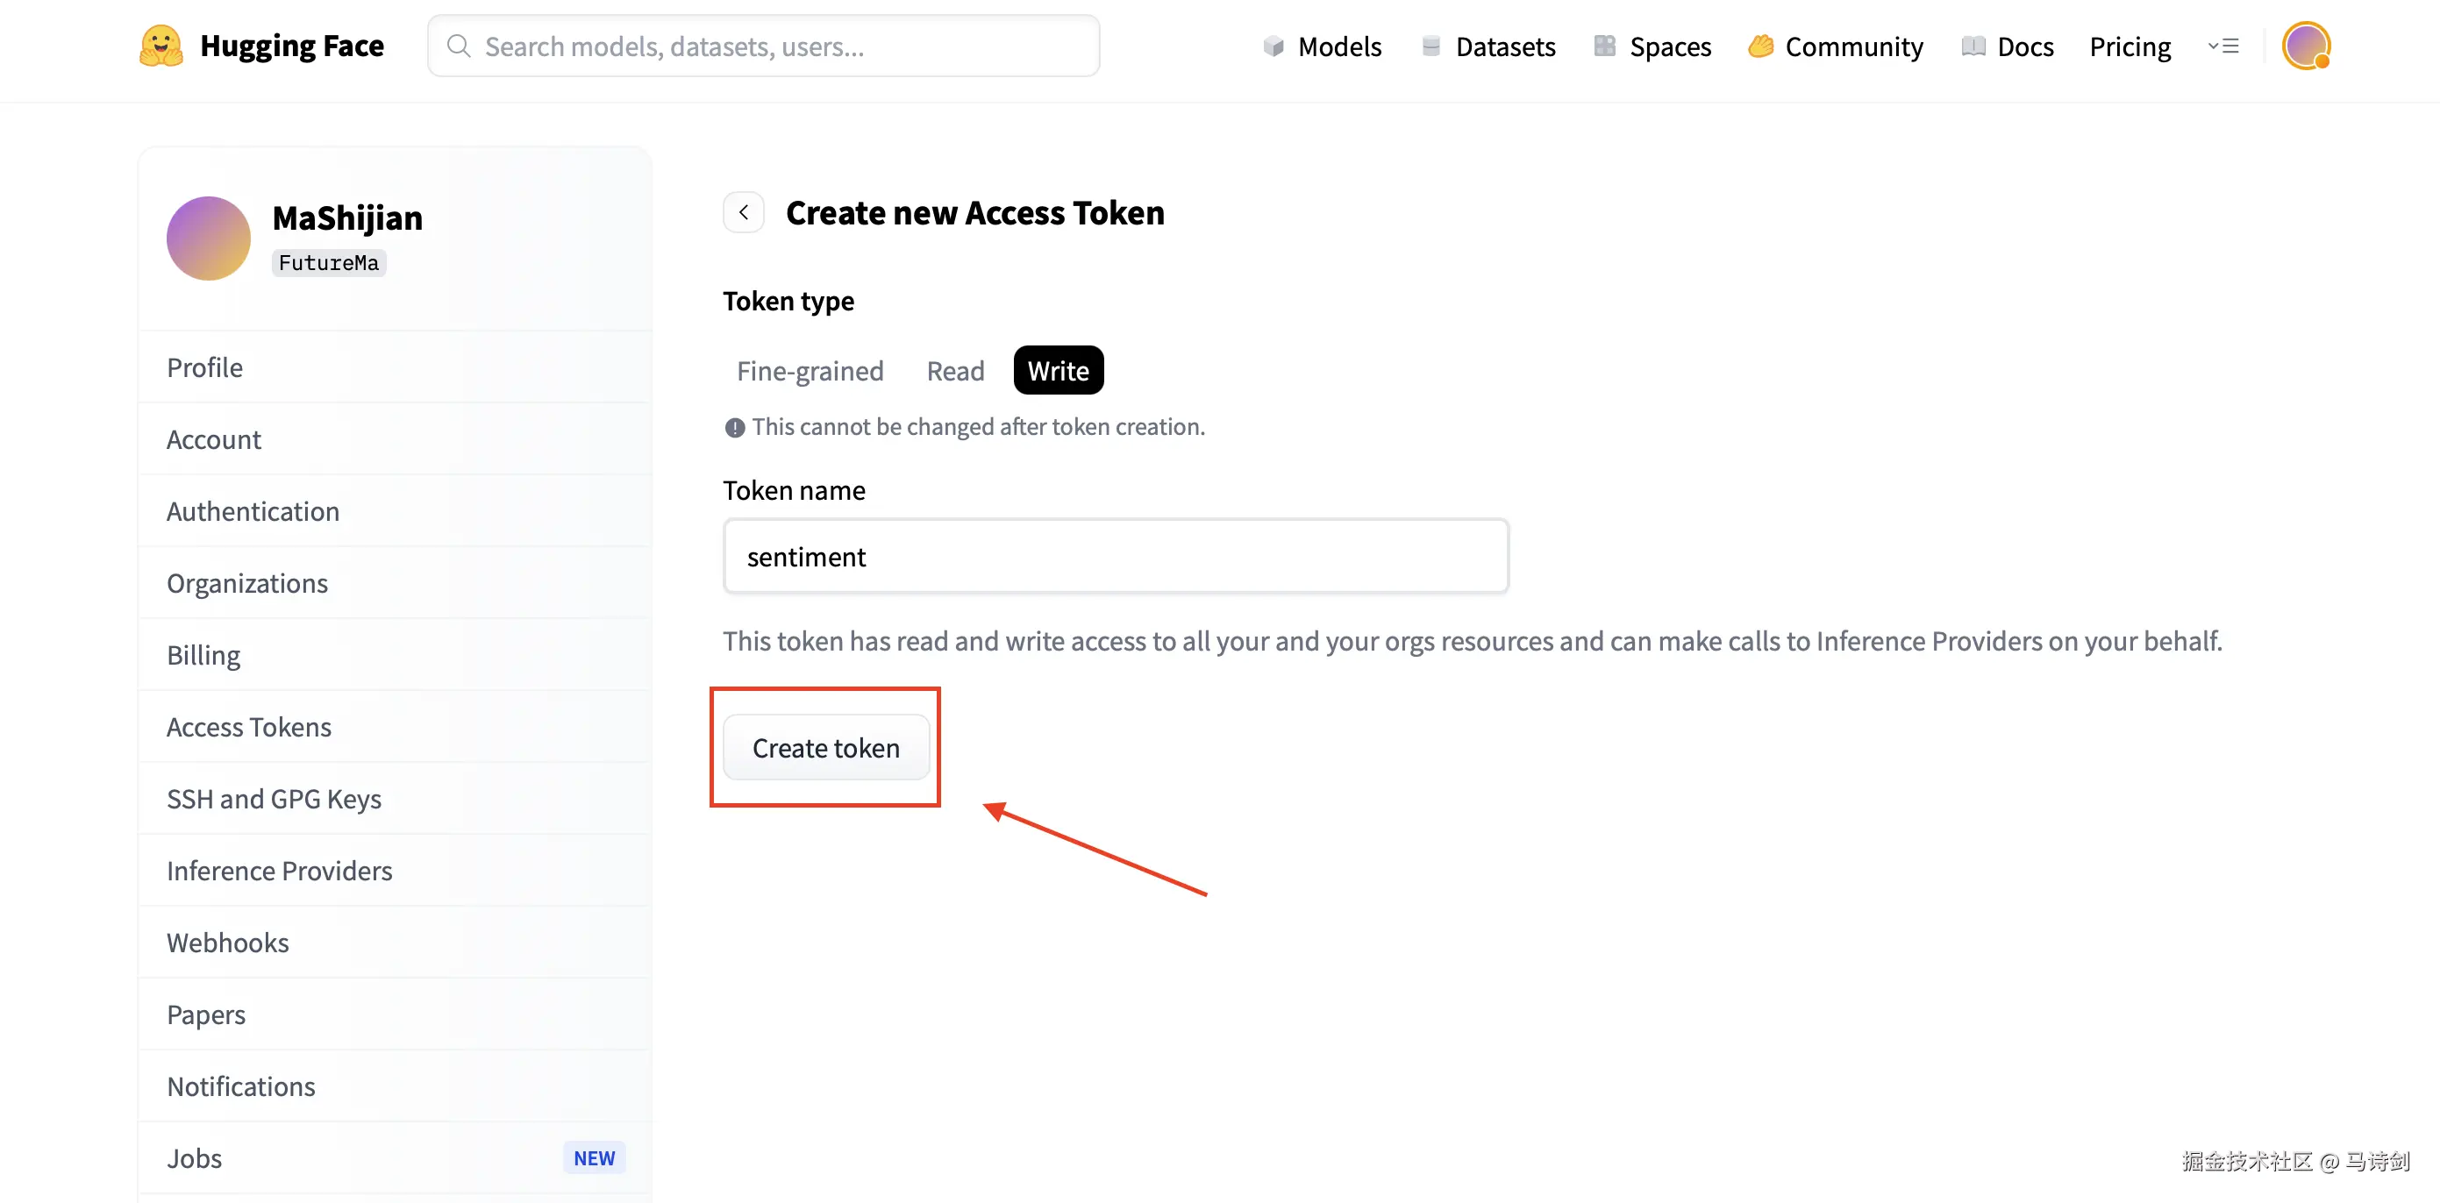Select Fine-grained token type
The height and width of the screenshot is (1203, 2440).
[x=810, y=370]
